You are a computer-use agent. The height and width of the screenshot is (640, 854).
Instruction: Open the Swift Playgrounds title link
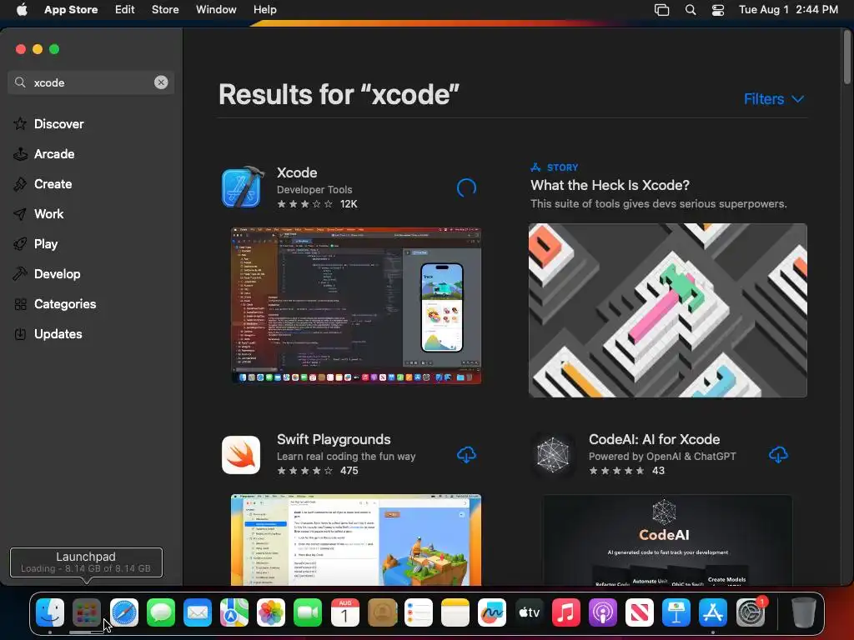pyautogui.click(x=334, y=439)
